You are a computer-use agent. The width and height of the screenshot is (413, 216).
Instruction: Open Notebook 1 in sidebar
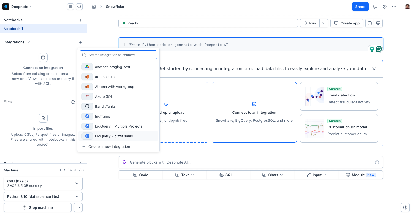[44, 29]
